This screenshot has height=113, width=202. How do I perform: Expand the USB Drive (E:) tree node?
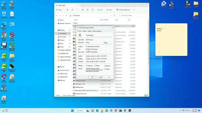tap(56, 74)
